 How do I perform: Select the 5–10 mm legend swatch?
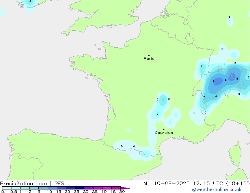(43, 188)
